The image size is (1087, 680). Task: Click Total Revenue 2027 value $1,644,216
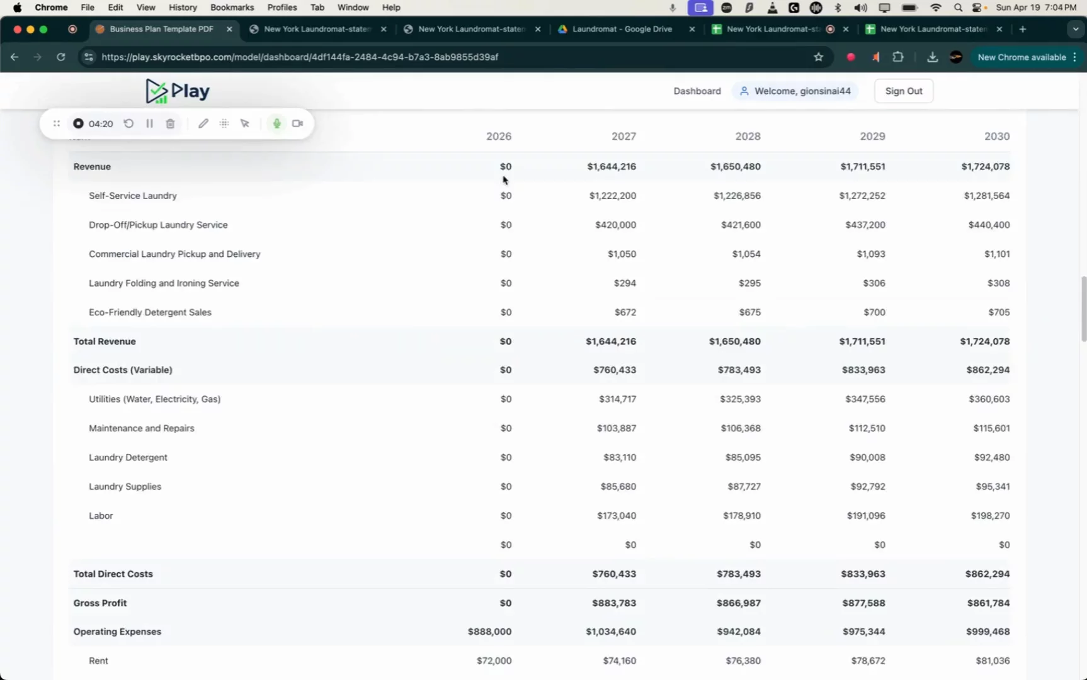(x=611, y=341)
